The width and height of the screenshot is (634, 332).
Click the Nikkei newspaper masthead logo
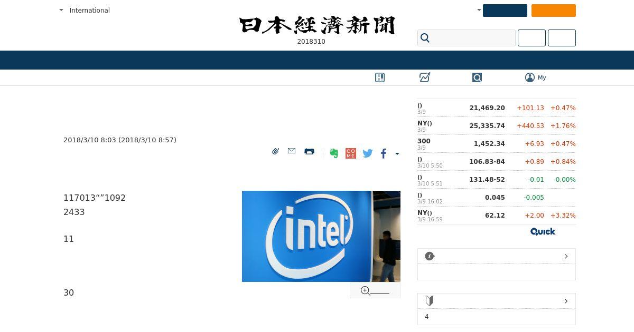pos(317,25)
